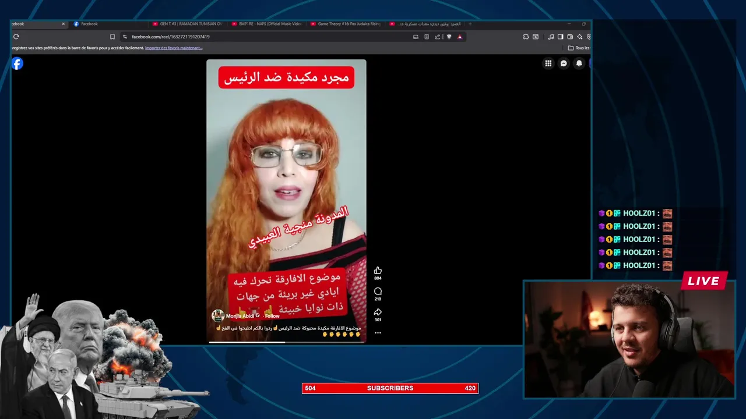The height and width of the screenshot is (419, 746).
Task: Click the 804 likes count
Action: point(378,278)
